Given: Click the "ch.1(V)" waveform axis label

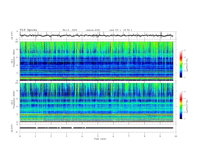Looking at the screenshot, I should pyautogui.click(x=12, y=35).
